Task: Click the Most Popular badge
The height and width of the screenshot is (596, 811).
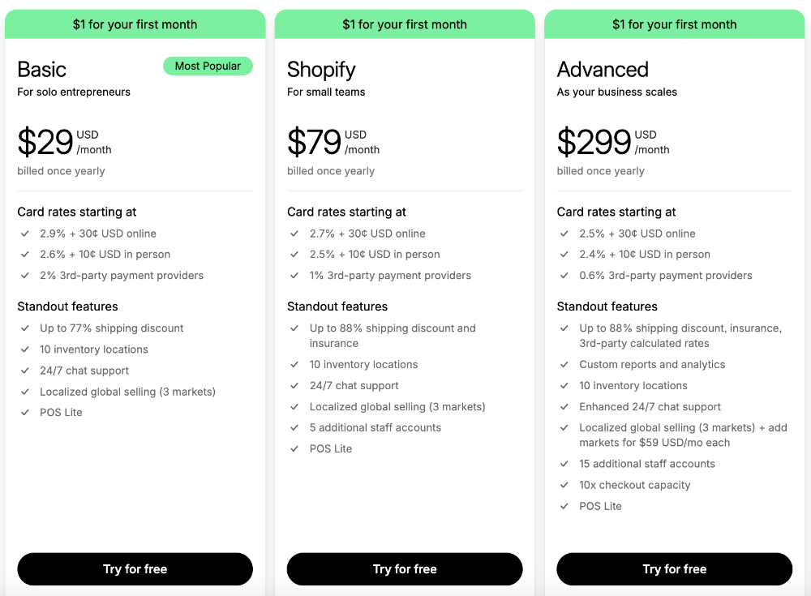Action: tap(208, 66)
